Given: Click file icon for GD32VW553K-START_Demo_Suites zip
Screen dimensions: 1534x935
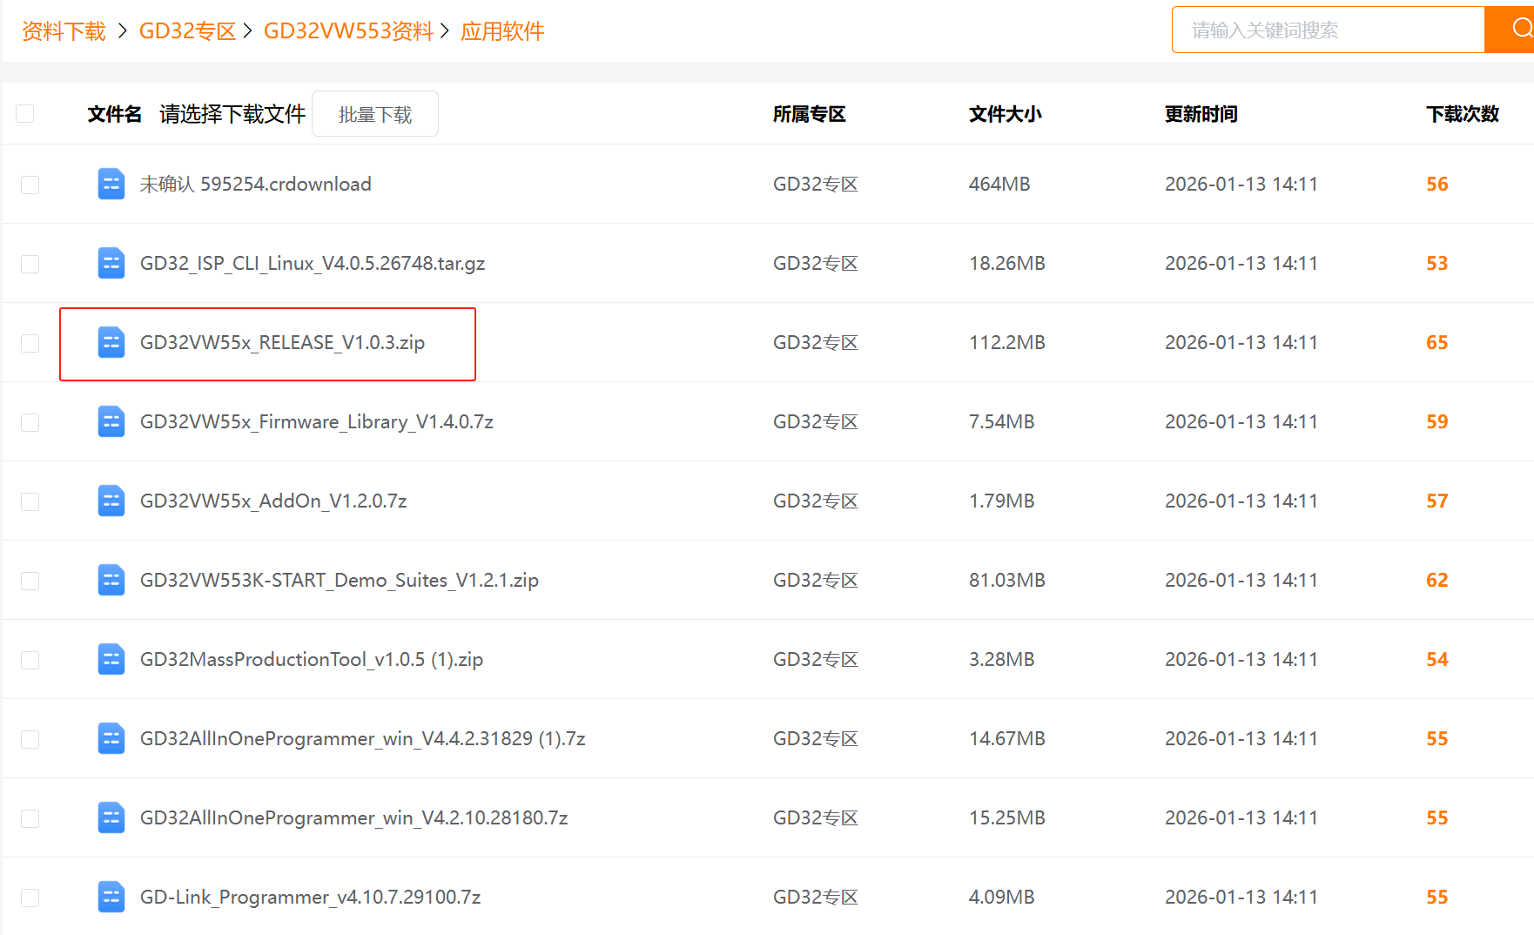Looking at the screenshot, I should click(x=111, y=580).
